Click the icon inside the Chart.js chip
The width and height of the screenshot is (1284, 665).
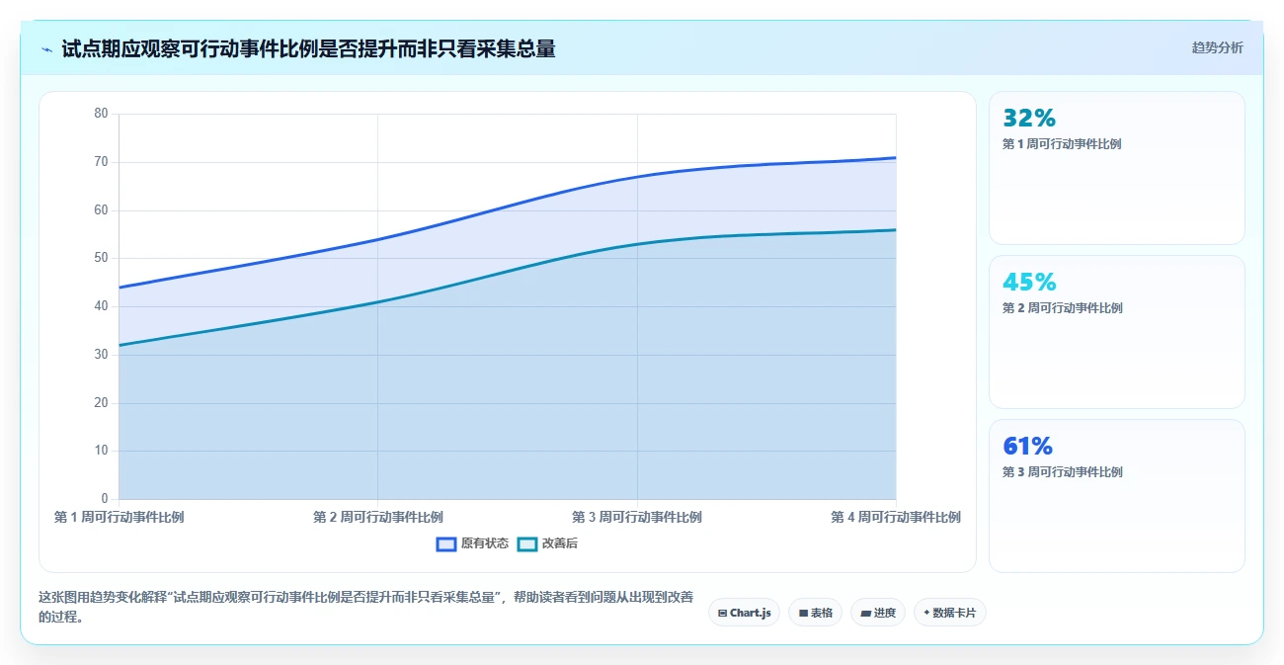pyautogui.click(x=722, y=613)
